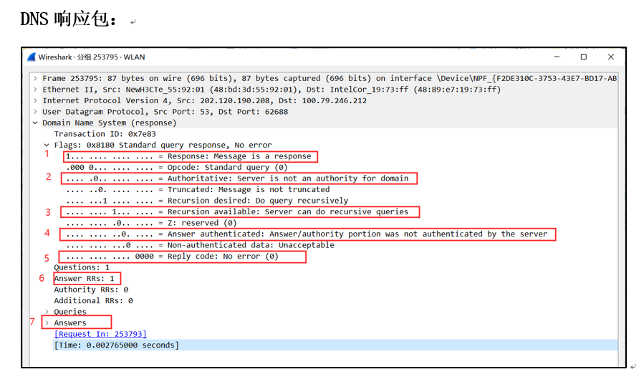Expand the Frame 253795 row

click(x=35, y=78)
